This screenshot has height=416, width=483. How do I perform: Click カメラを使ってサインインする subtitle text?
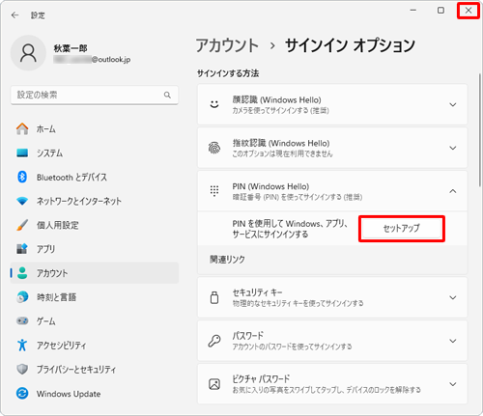280,111
